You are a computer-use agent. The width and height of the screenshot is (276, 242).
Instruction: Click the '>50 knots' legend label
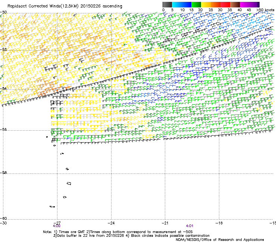tap(265, 10)
